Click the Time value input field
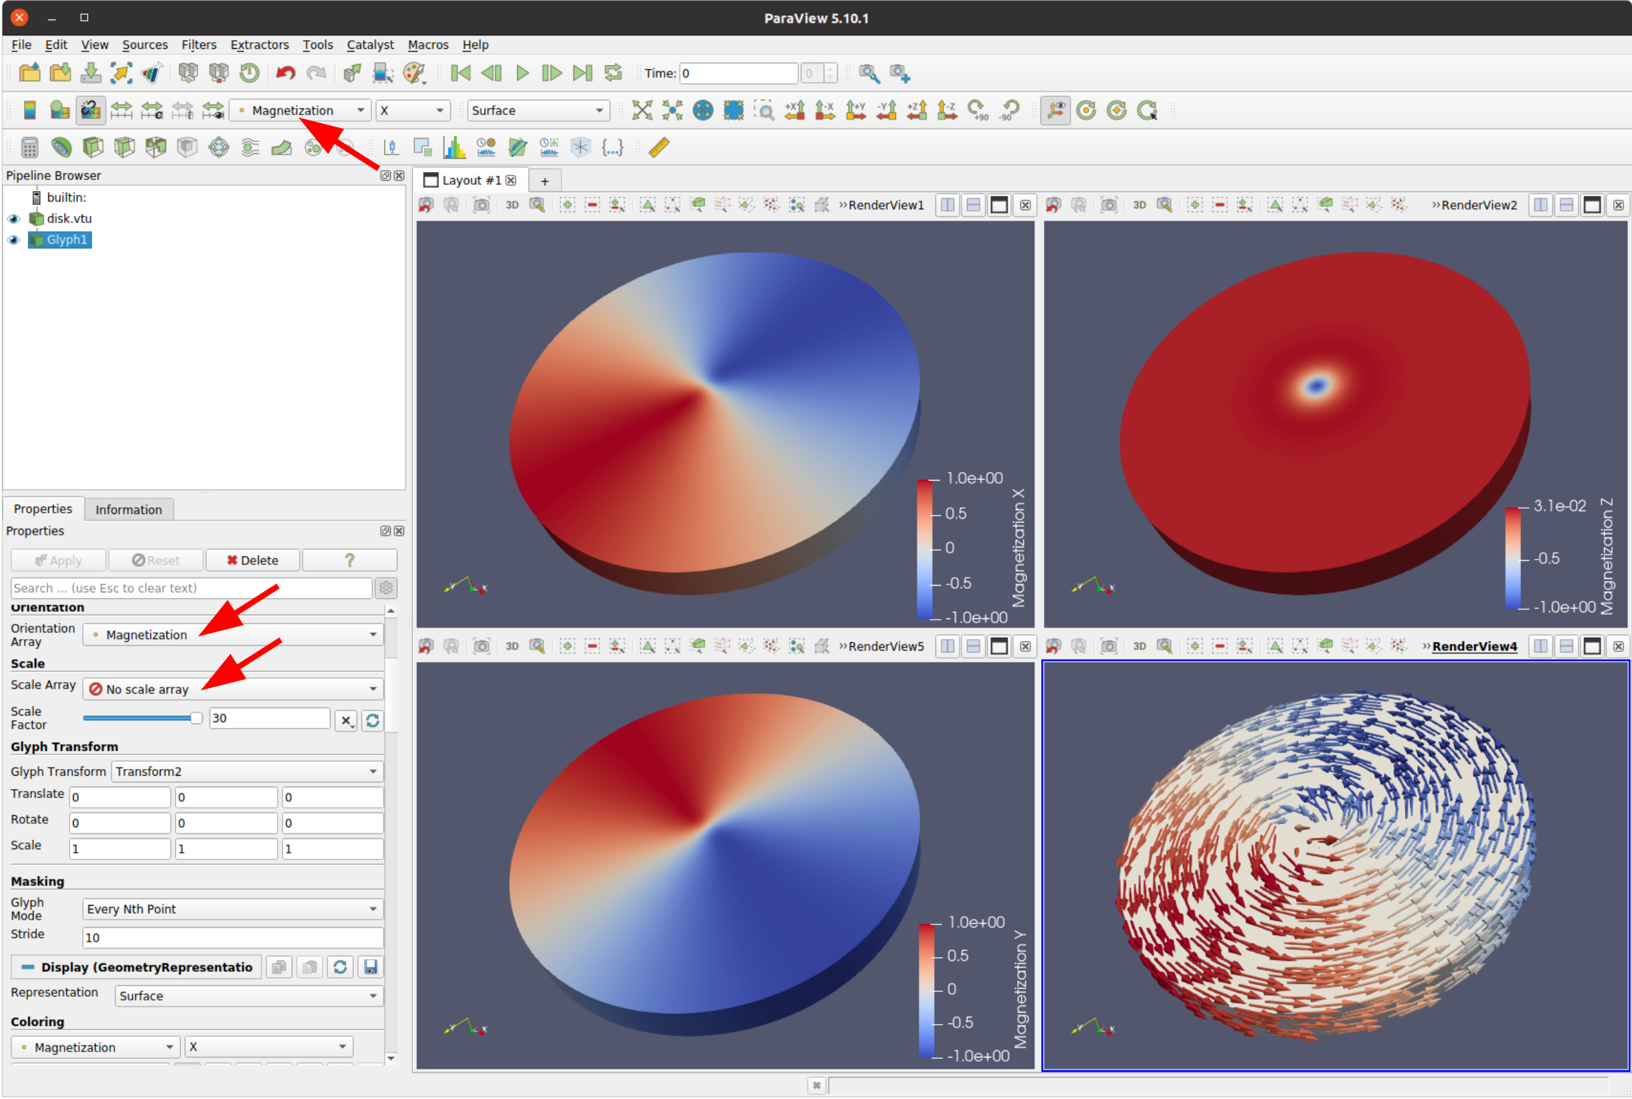This screenshot has height=1099, width=1632. [x=739, y=73]
